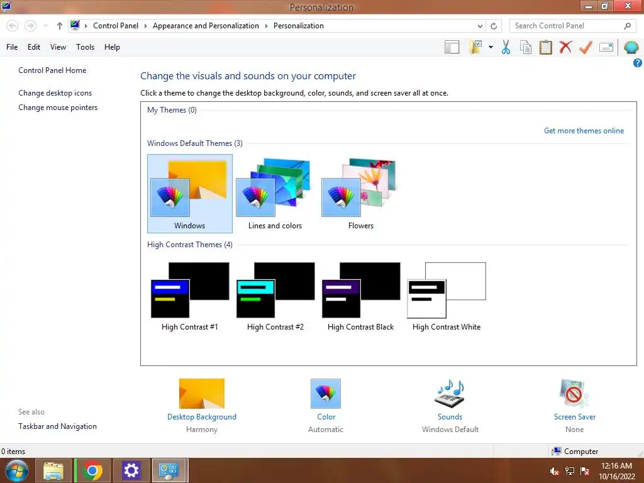The width and height of the screenshot is (644, 483).
Task: Click Appearance and Personalization breadcrumb
Action: pyautogui.click(x=206, y=26)
